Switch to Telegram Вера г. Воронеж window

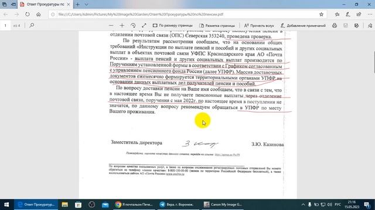tap(178, 205)
